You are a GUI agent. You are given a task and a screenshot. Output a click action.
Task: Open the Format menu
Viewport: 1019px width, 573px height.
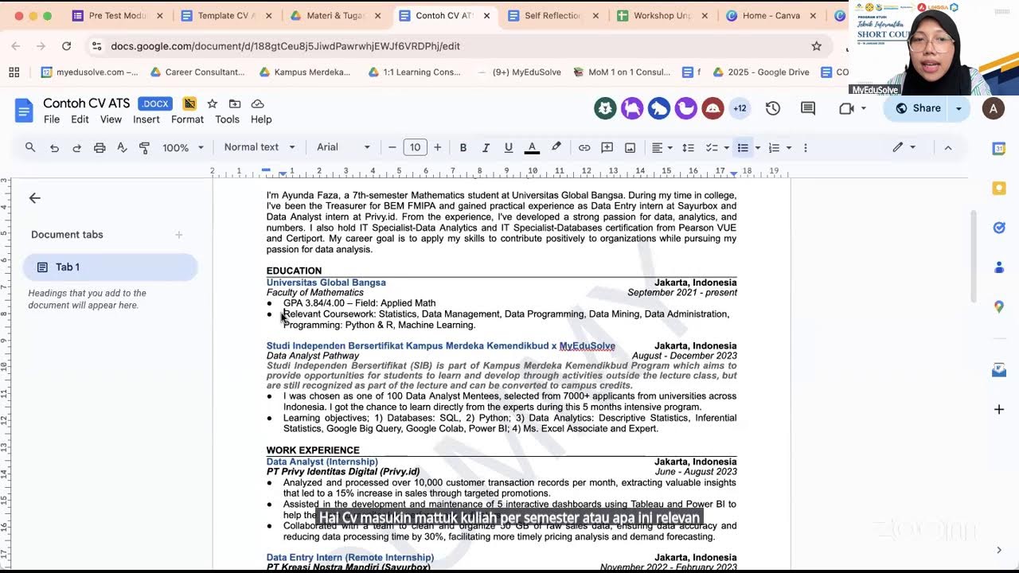pyautogui.click(x=187, y=119)
